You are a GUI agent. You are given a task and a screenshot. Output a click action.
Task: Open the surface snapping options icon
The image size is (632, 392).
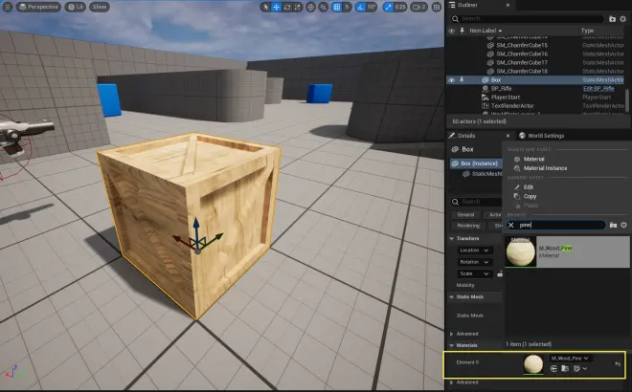click(x=324, y=7)
